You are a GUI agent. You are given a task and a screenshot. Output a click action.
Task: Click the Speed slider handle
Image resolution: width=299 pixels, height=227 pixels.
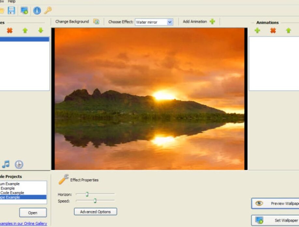point(95,201)
